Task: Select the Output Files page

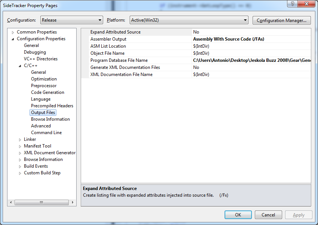Action: coord(43,112)
